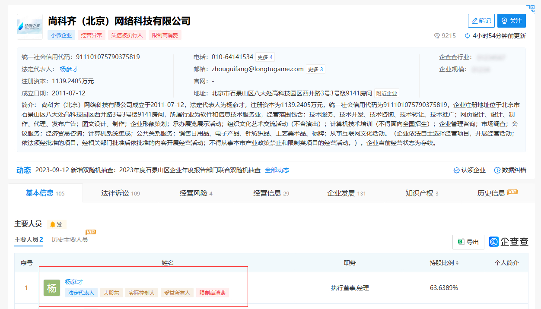Click the view count eye icon
Viewport: 541px width, 309px height.
(x=437, y=36)
